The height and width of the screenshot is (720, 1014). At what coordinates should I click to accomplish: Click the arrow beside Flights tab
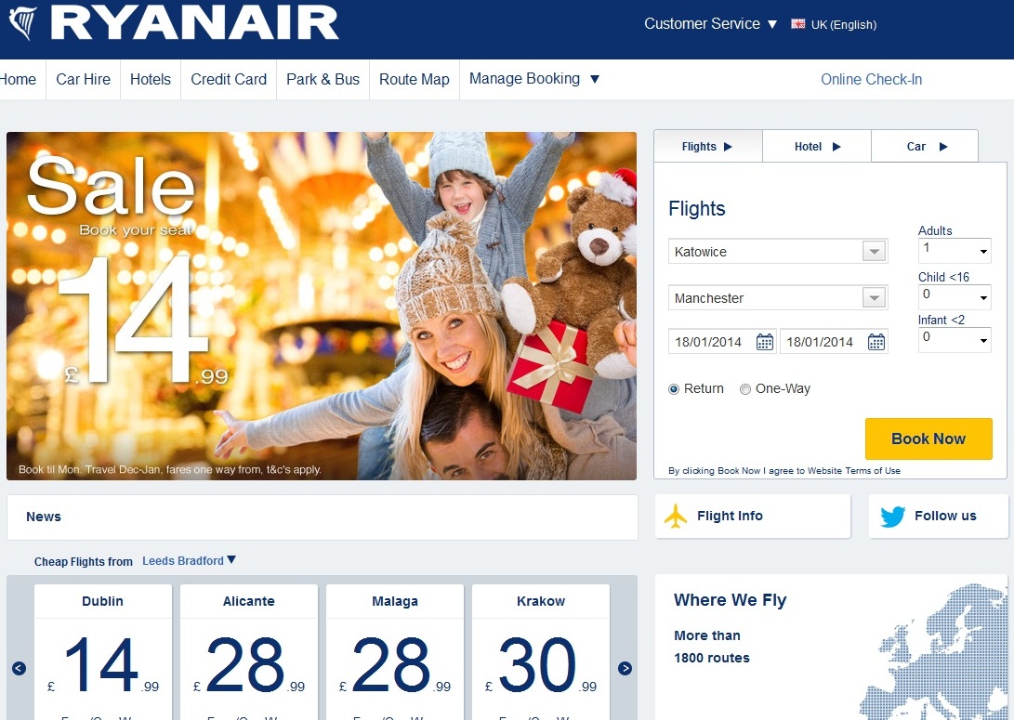[728, 147]
